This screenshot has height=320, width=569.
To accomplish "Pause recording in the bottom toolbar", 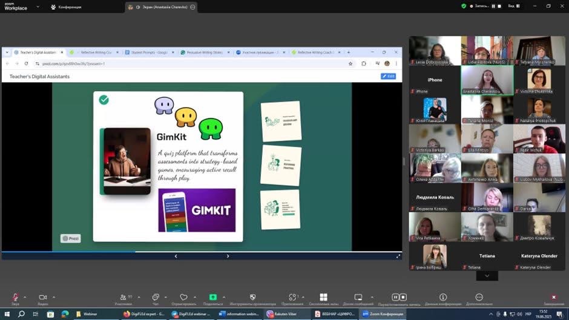I will coord(395,297).
